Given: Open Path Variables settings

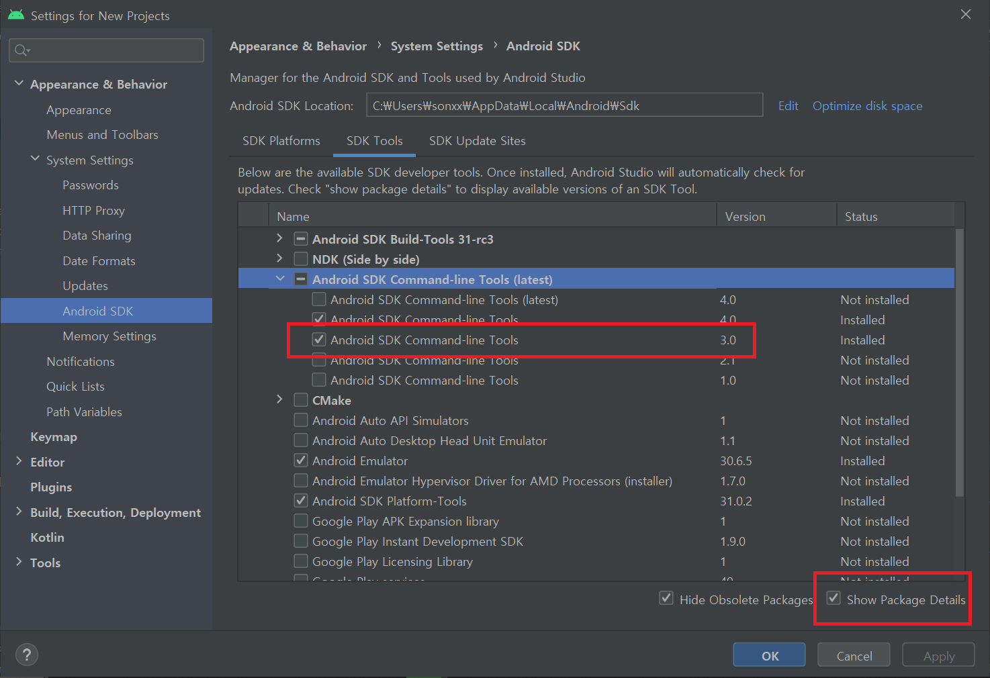Looking at the screenshot, I should point(84,412).
